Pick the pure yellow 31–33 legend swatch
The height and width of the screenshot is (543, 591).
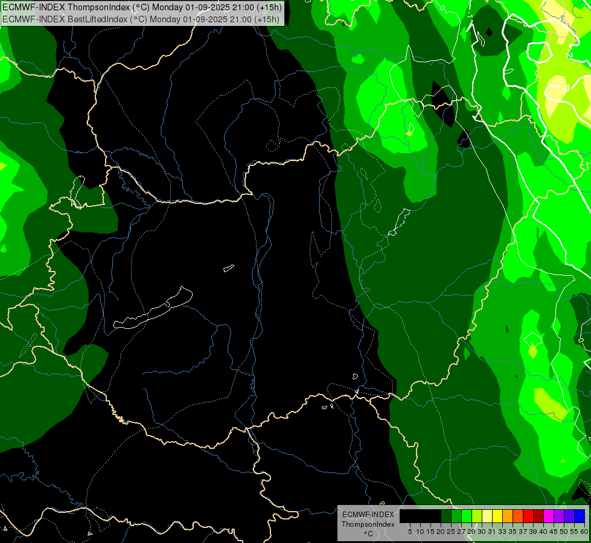point(497,516)
